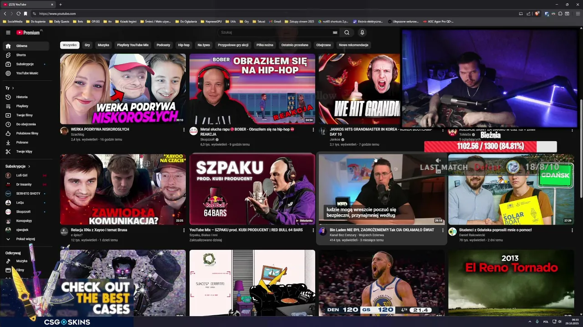583x327 pixels.
Task: Select the Ostatnio przesłane filter chip
Action: point(295,45)
